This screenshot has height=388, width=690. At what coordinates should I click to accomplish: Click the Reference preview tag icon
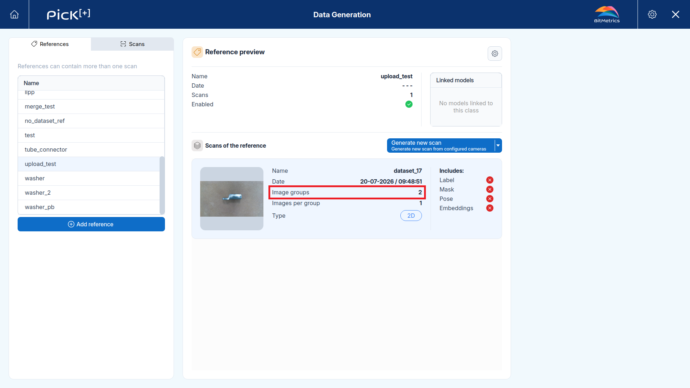197,52
